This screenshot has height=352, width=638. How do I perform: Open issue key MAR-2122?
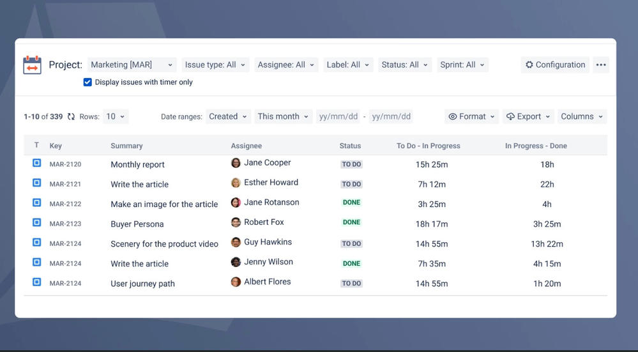coord(66,204)
